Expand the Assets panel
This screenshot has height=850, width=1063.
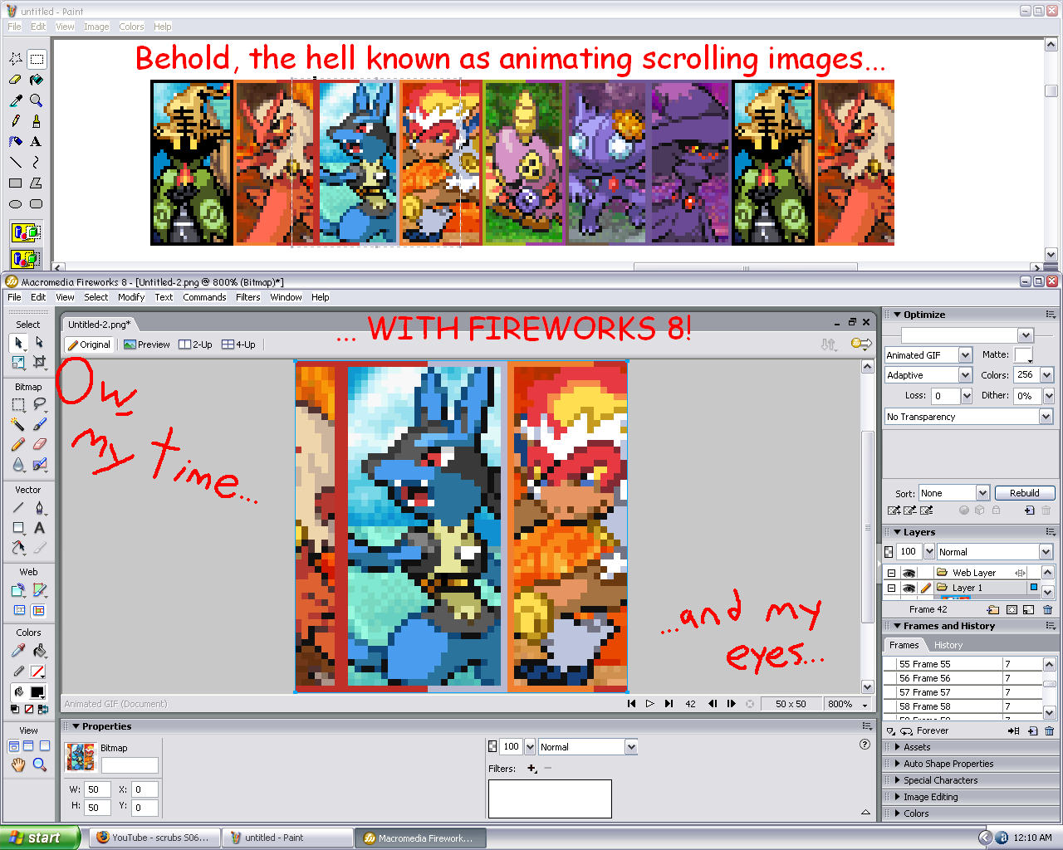click(917, 747)
